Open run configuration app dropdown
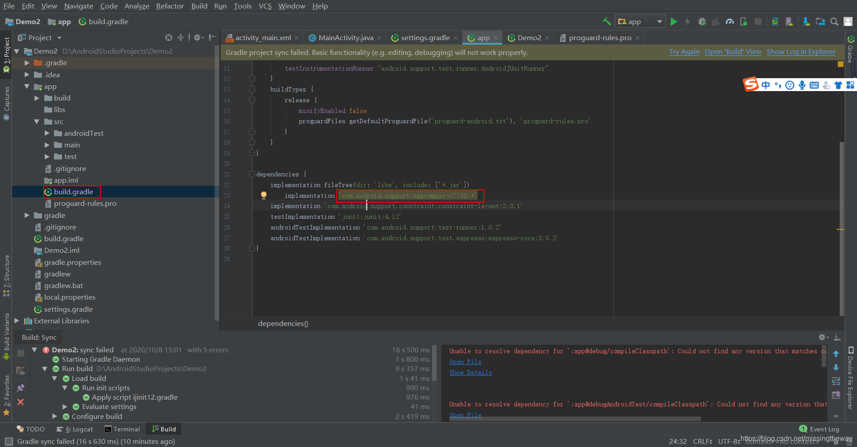Image resolution: width=857 pixels, height=447 pixels. (x=640, y=21)
